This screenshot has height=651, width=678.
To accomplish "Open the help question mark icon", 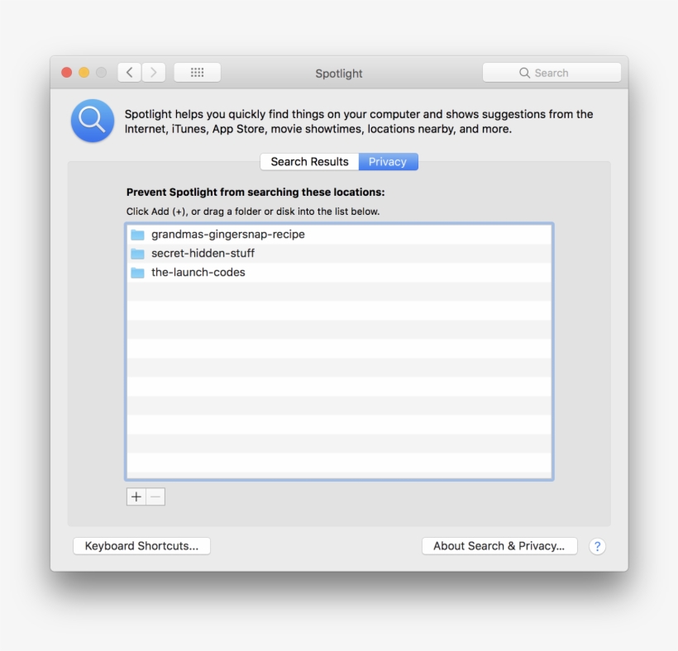I will (x=597, y=546).
